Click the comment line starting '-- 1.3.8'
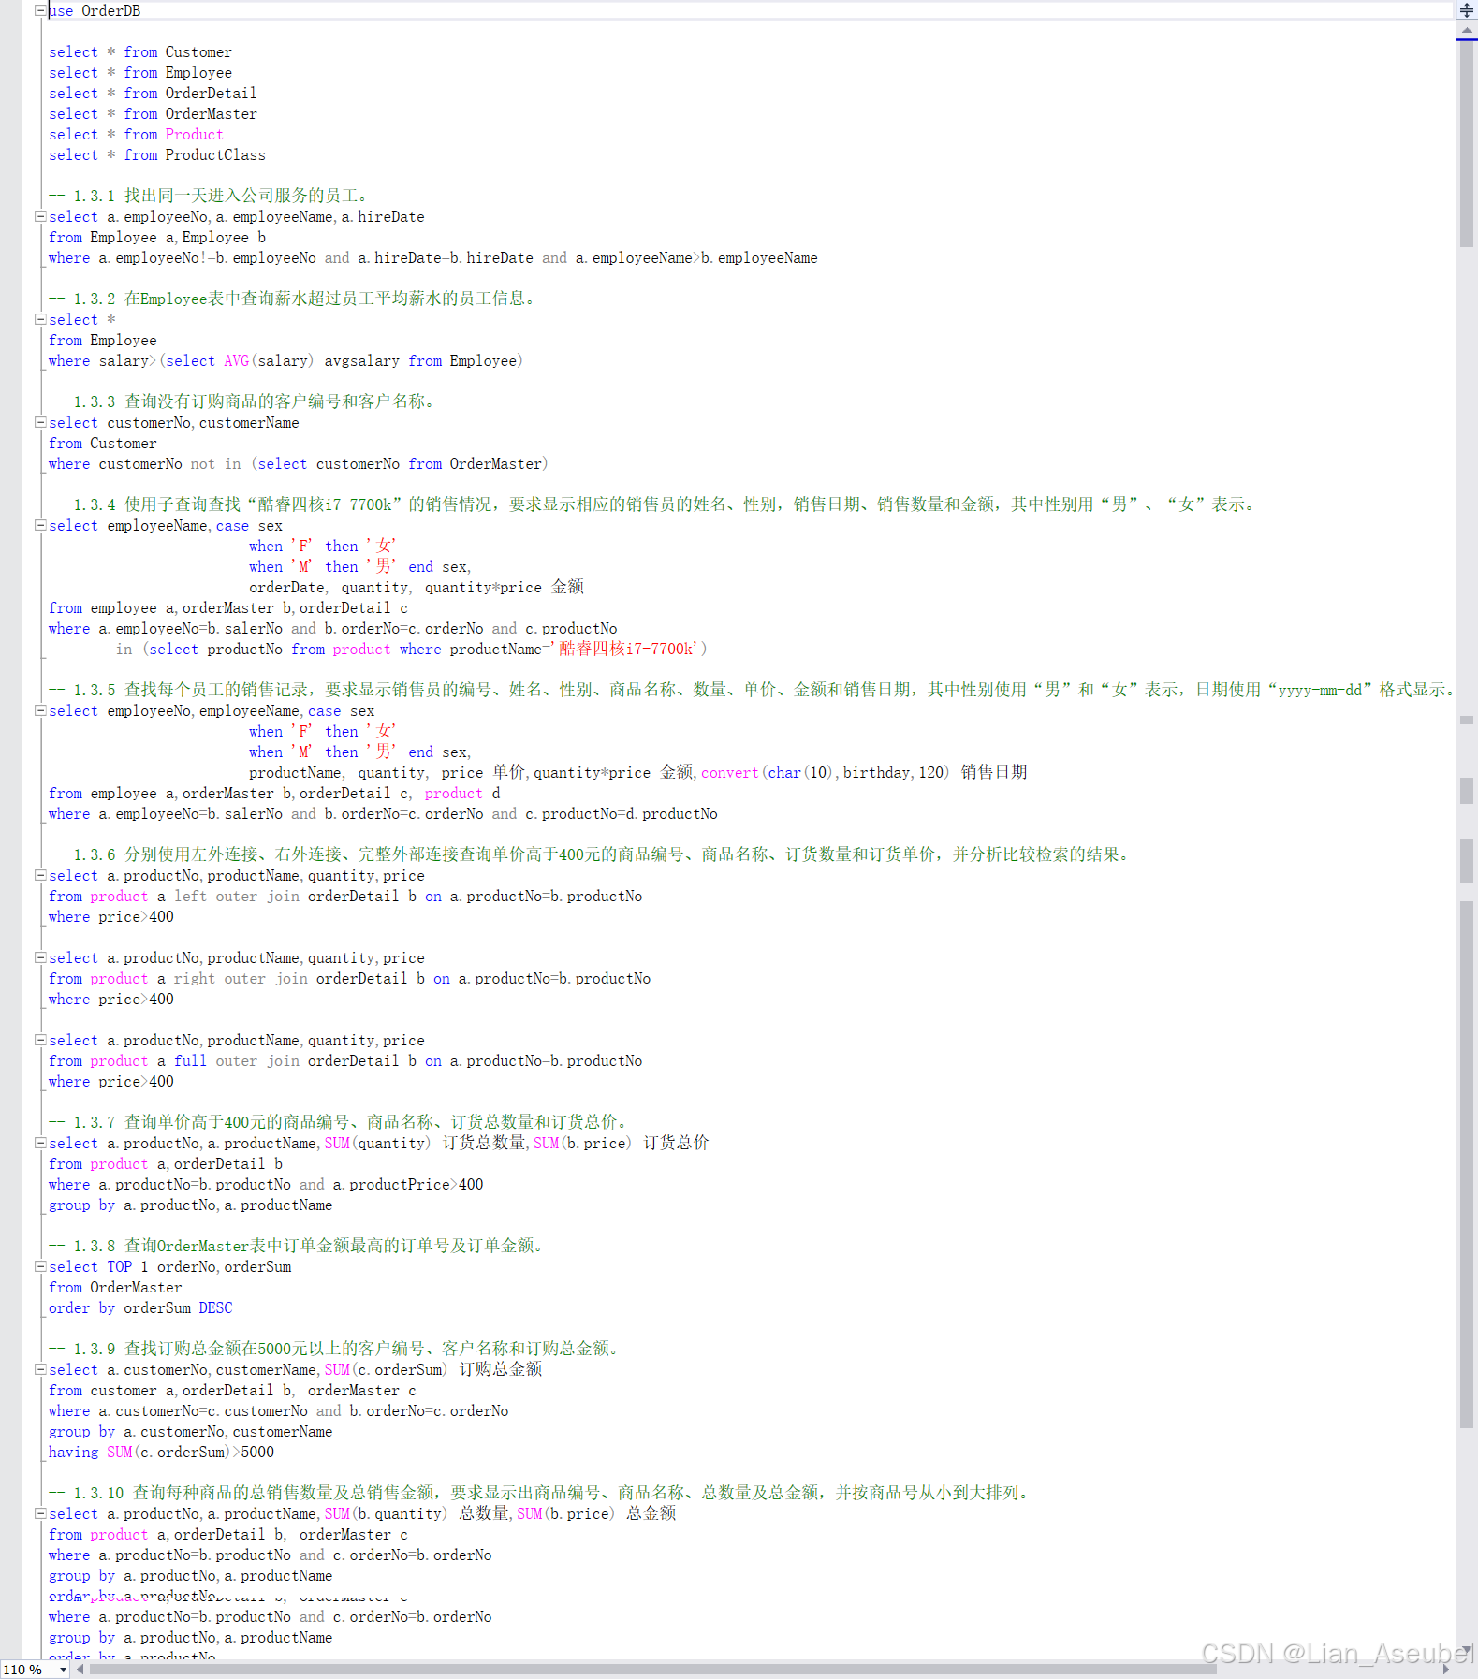This screenshot has width=1478, height=1679. [298, 1246]
